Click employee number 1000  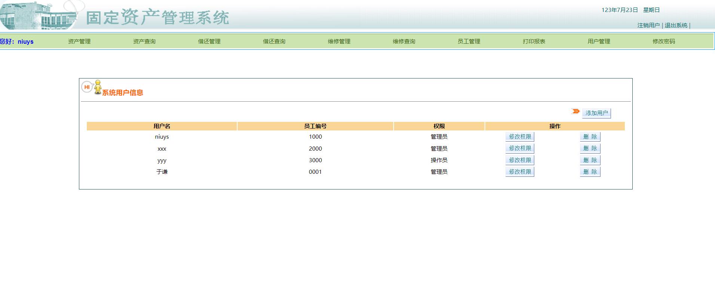315,137
